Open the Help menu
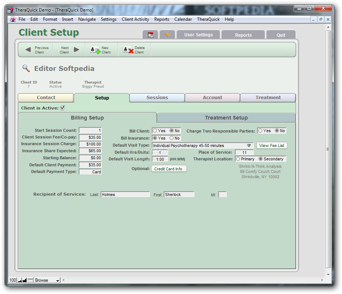The height and width of the screenshot is (294, 342). [x=230, y=19]
